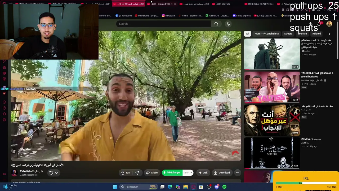Open the ZOMRA 5:22 video thumbnail

272,153
